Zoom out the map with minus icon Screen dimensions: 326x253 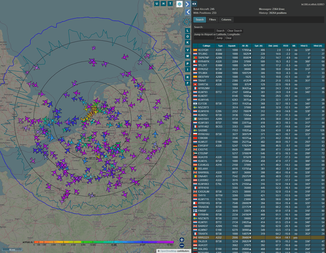[182, 246]
